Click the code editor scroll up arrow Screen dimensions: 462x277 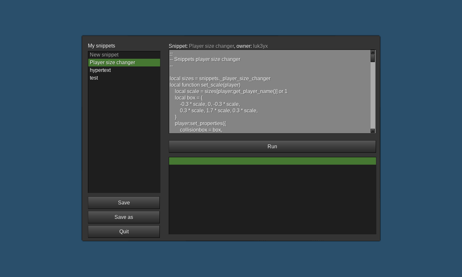coord(372,52)
